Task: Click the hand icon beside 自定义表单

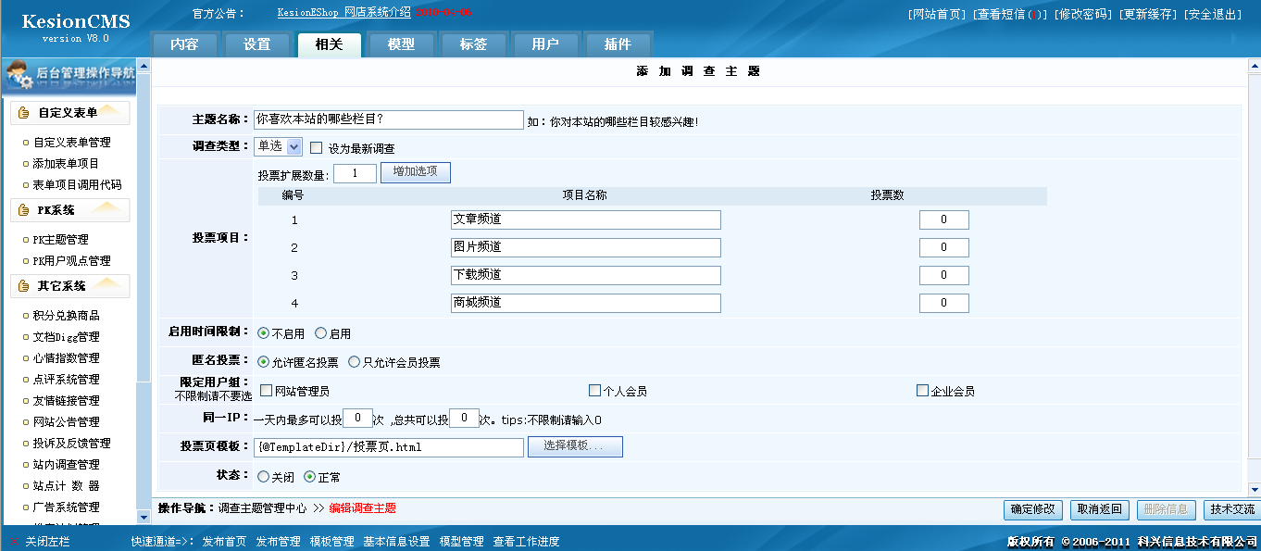Action: 24,113
